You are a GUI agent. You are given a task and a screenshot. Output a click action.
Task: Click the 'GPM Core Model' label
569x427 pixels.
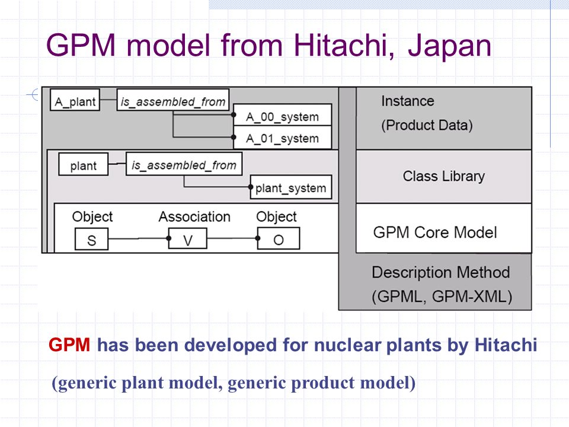[434, 232]
